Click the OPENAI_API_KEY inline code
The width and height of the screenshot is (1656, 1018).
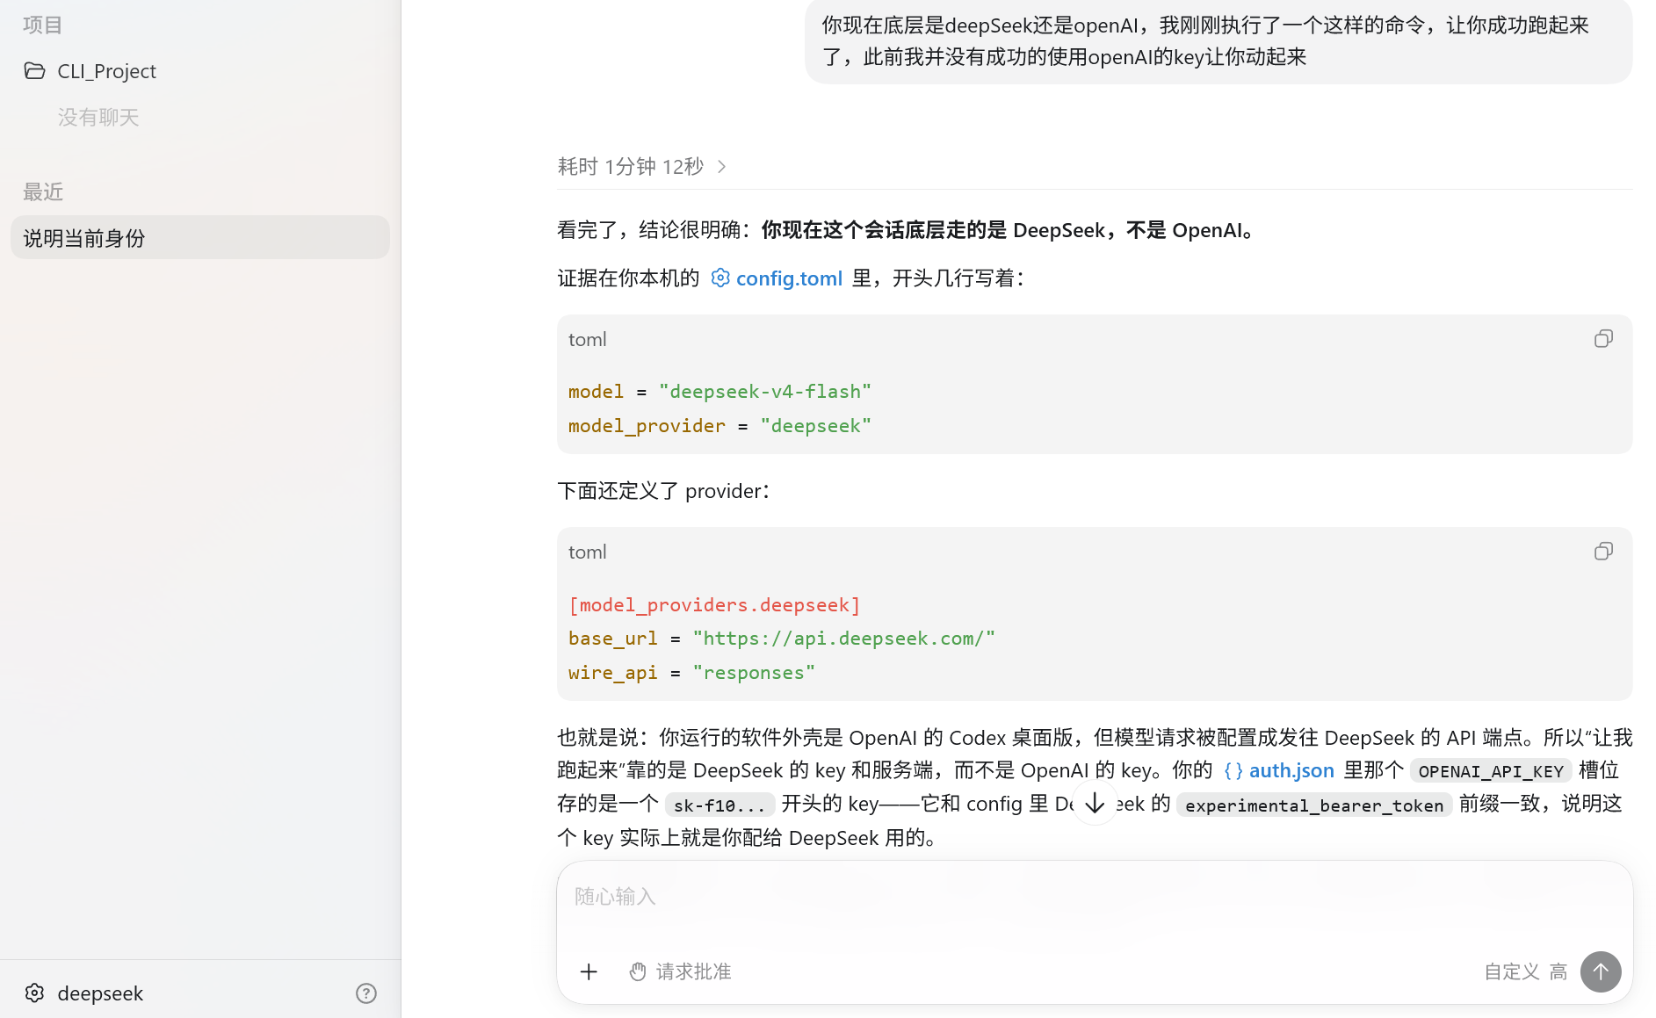click(x=1491, y=771)
